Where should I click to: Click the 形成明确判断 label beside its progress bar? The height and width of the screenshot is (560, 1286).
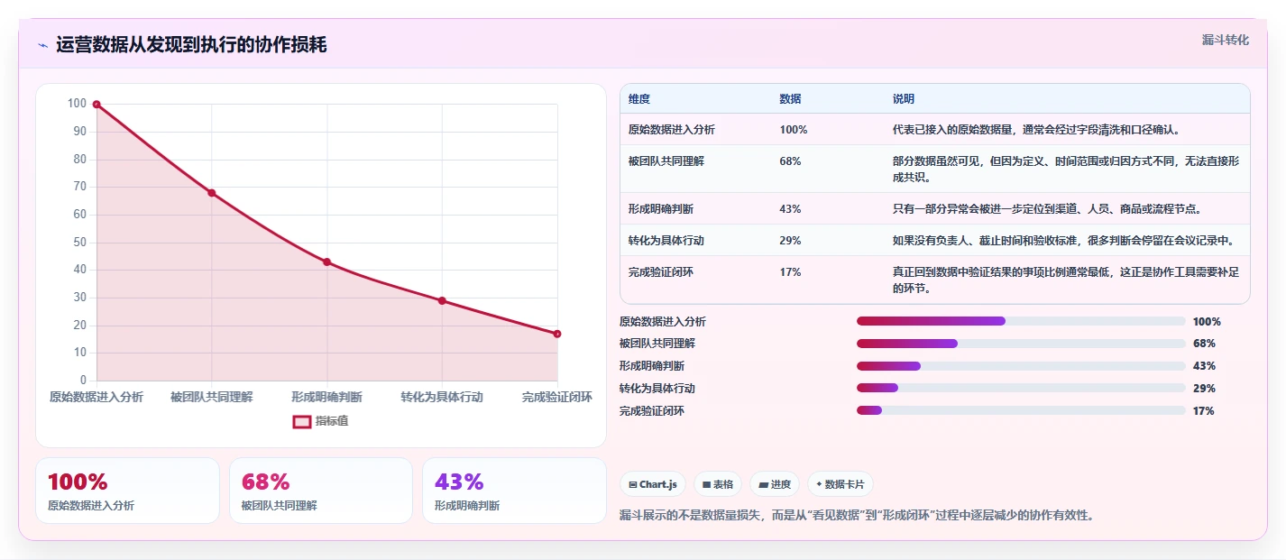coord(652,366)
